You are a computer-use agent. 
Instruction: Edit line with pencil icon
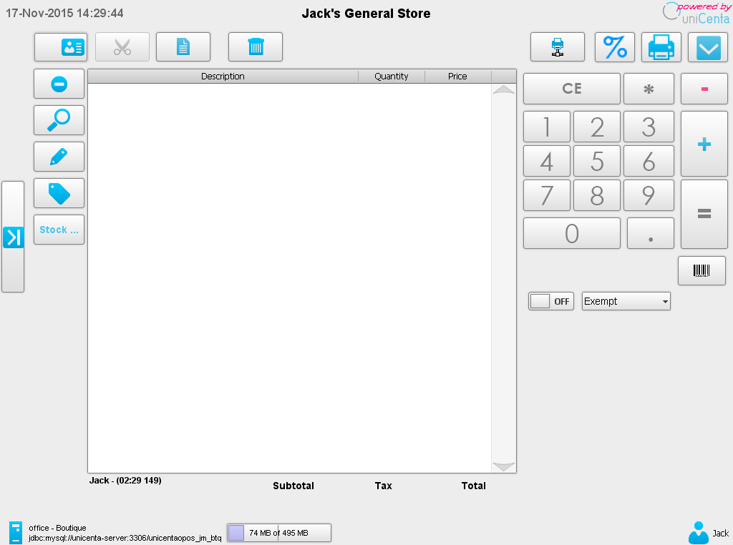coord(59,157)
